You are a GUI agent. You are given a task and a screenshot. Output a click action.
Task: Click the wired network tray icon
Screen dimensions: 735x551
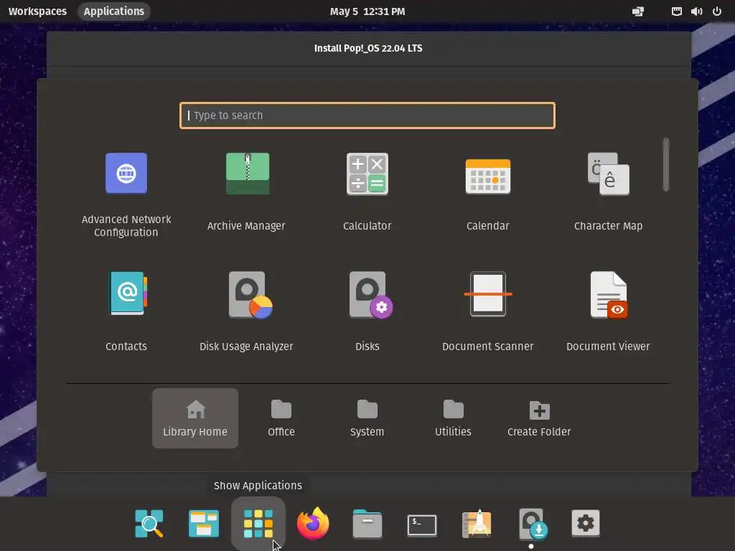point(676,11)
